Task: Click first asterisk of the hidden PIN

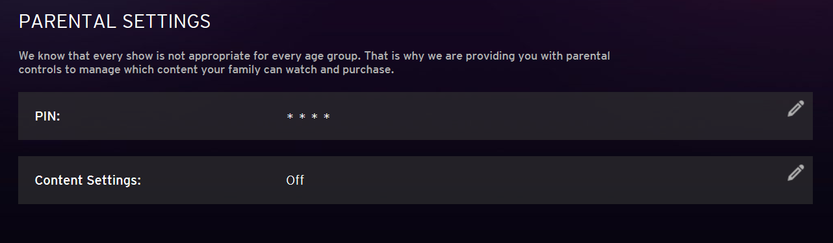Action: tap(290, 117)
